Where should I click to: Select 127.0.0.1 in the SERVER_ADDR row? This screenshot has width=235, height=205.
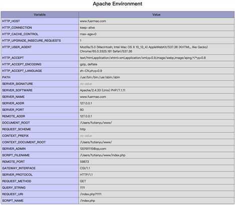tap(86, 103)
